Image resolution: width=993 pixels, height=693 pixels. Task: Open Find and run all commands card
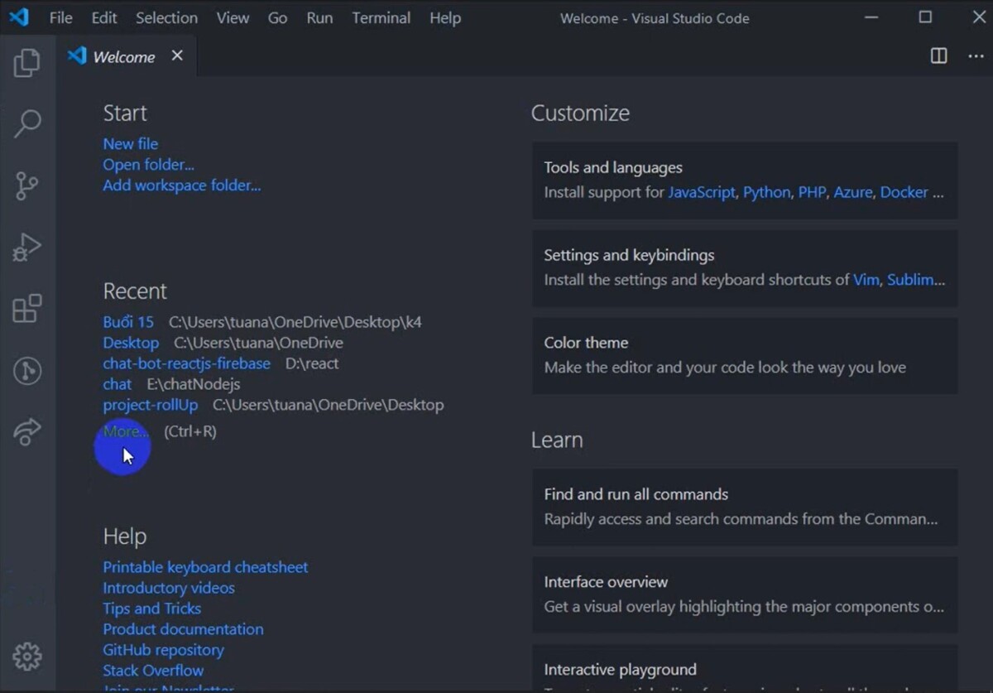point(745,508)
